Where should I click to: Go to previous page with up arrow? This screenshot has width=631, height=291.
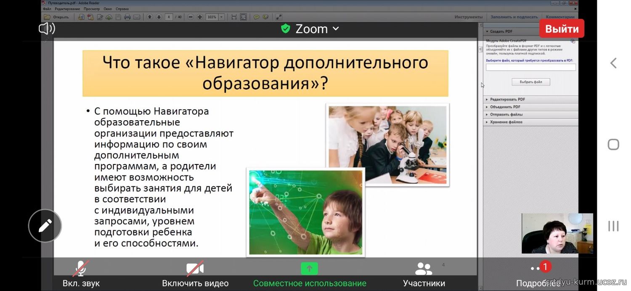149,17
